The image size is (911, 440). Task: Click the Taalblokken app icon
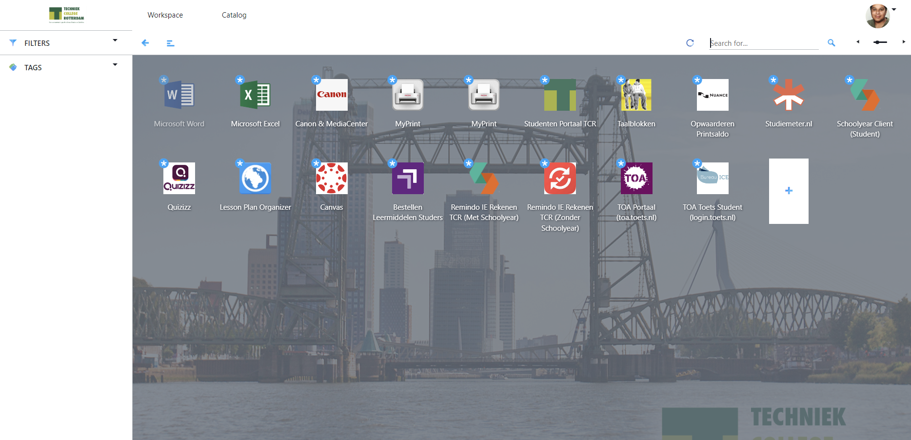636,95
